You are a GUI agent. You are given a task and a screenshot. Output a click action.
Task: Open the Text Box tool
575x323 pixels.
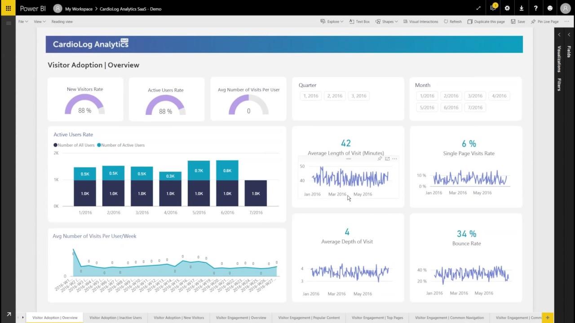(359, 21)
